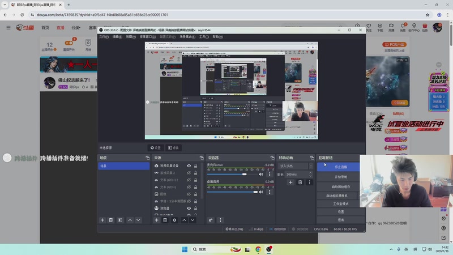Pop out the 混音器 dock panel
This screenshot has height=255, width=453.
(x=272, y=158)
